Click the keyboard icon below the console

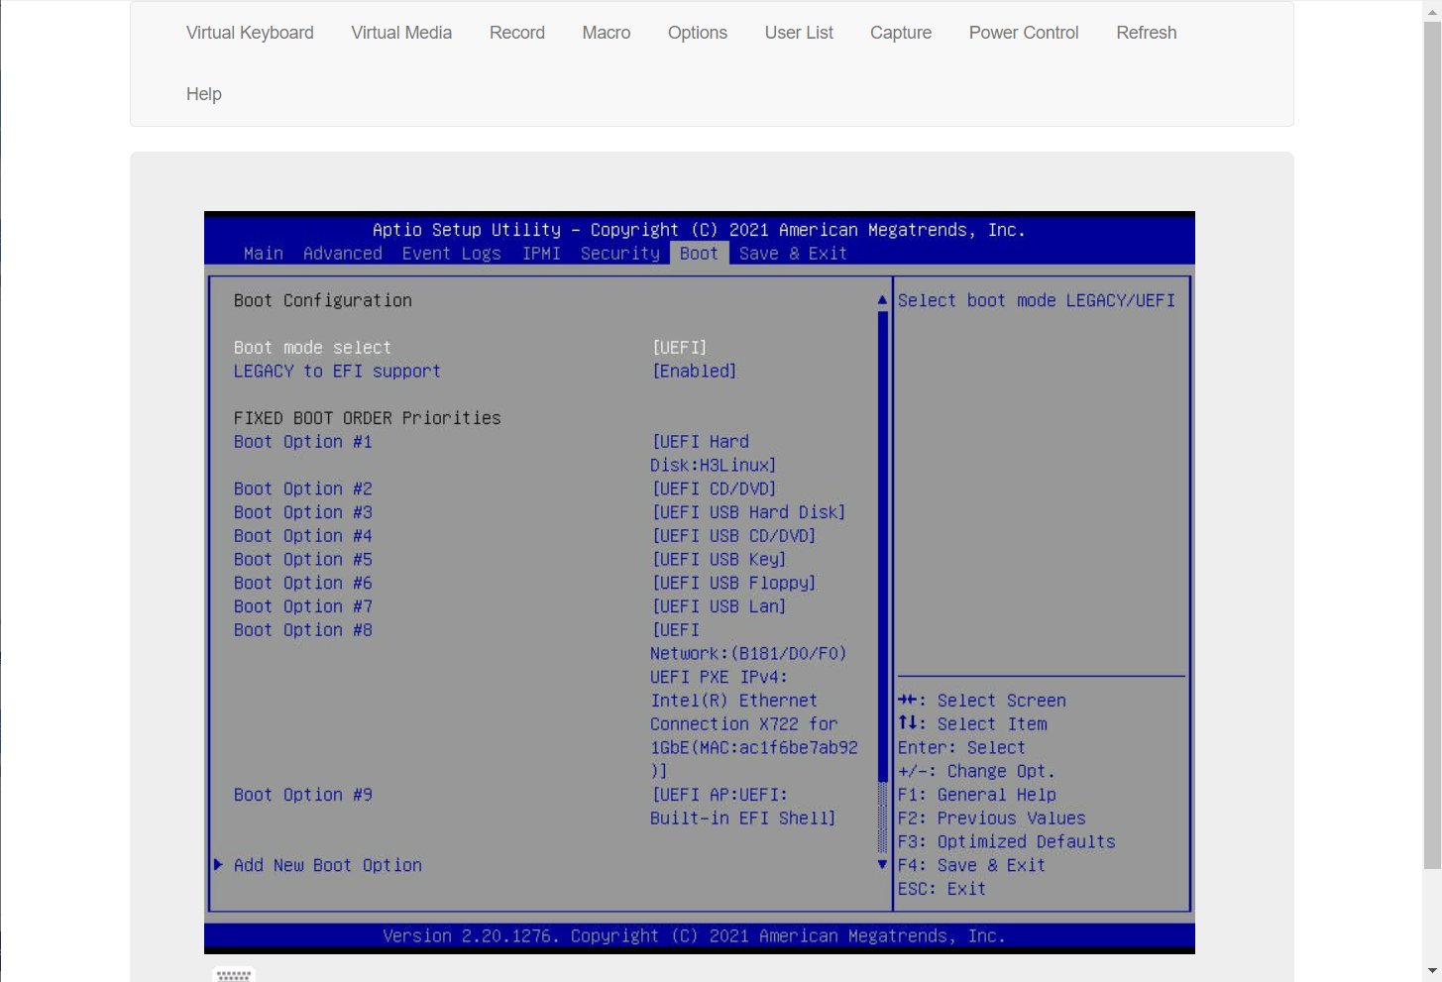point(234,975)
